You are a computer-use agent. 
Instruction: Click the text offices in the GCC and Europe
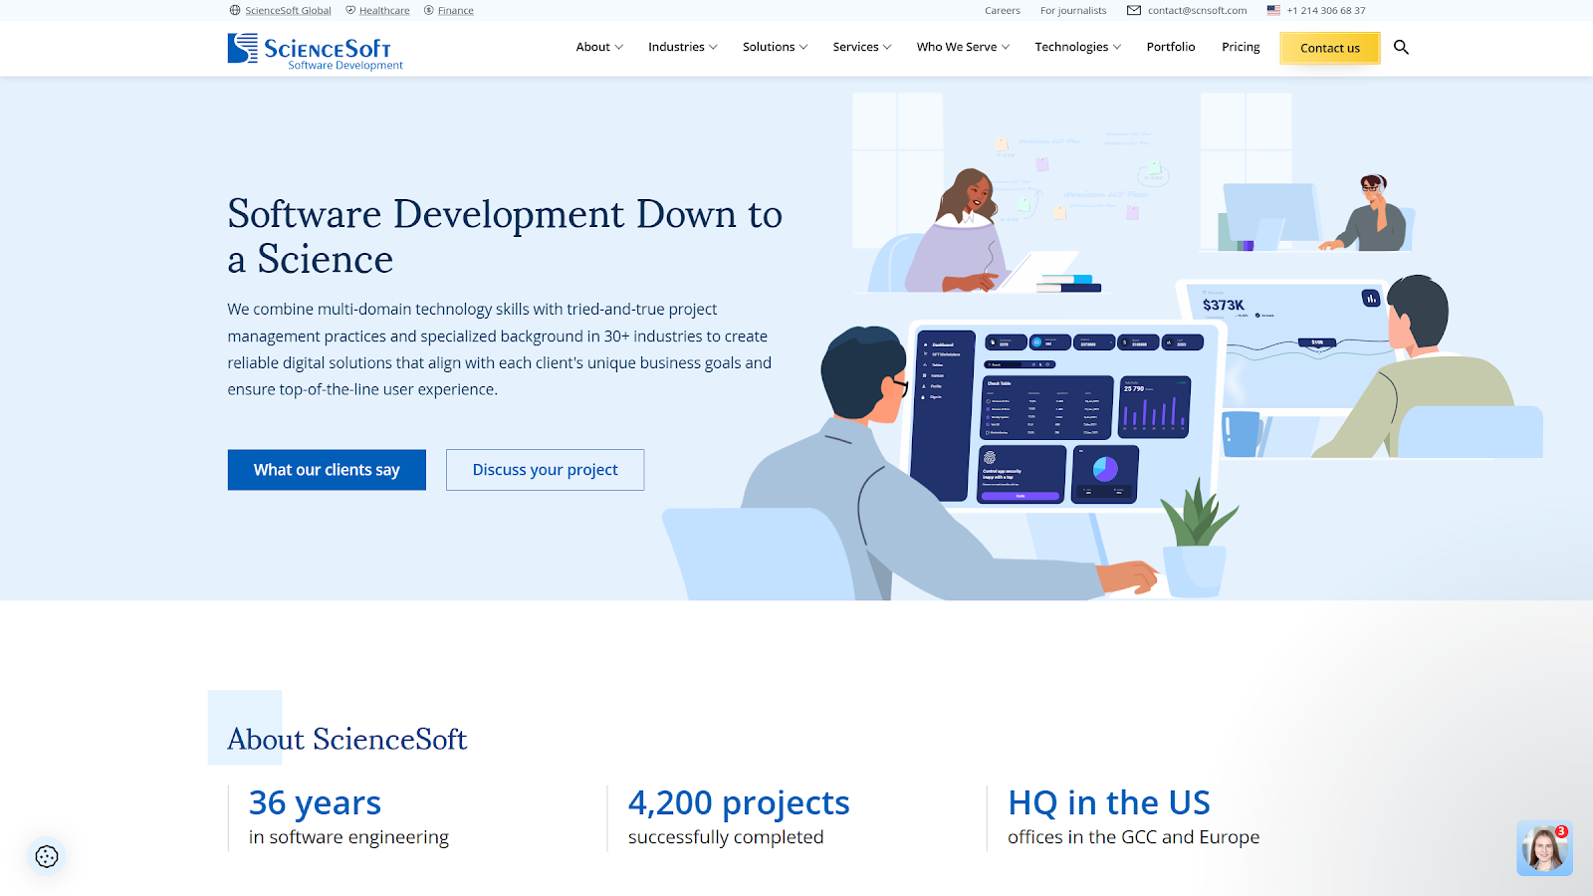[x=1133, y=837]
